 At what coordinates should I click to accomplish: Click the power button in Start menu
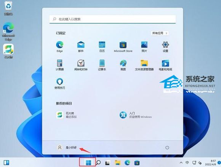coord(167,148)
